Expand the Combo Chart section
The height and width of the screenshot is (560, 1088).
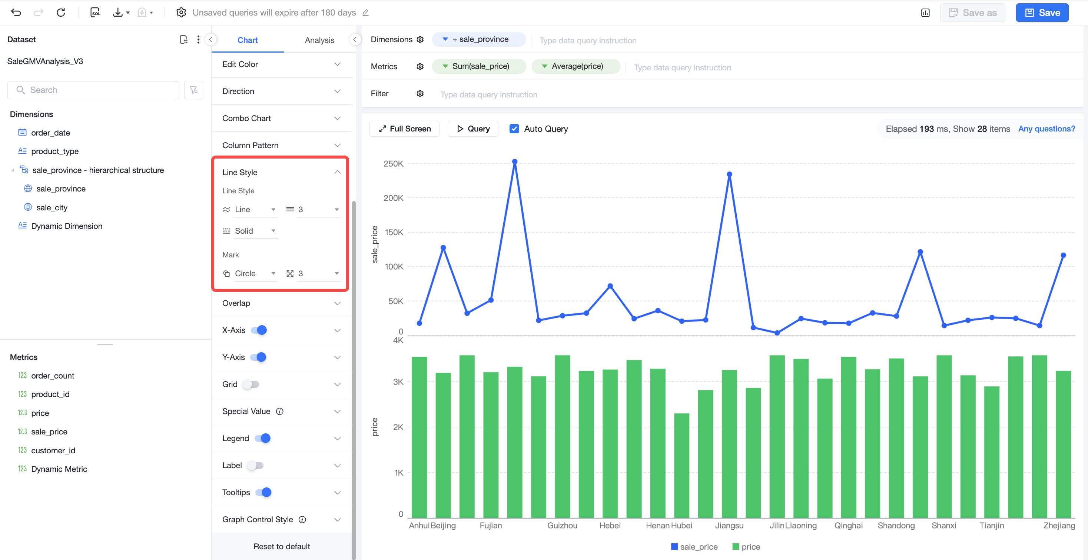281,118
